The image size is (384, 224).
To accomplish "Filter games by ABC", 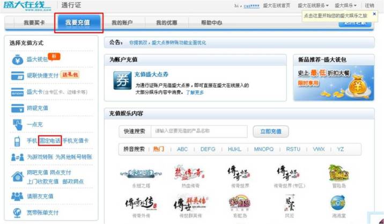I will pyautogui.click(x=182, y=149).
